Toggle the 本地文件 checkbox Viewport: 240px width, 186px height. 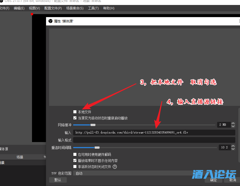coord(75,112)
